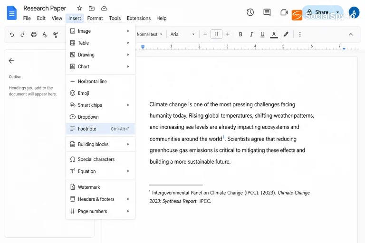Select Footnote in the Insert menu
This screenshot has height=243, width=365.
pyautogui.click(x=100, y=129)
